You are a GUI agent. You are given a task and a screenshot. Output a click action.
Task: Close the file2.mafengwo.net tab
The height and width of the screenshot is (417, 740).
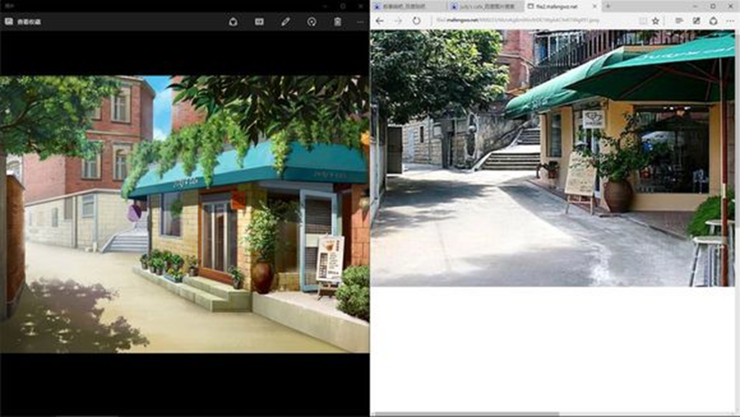click(x=595, y=7)
